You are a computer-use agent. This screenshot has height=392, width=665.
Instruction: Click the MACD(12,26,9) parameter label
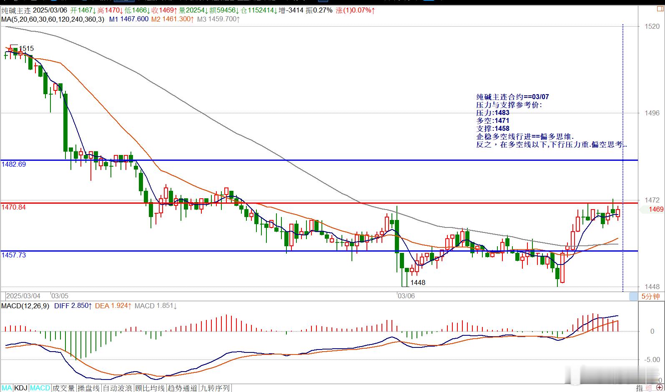[x=25, y=306]
